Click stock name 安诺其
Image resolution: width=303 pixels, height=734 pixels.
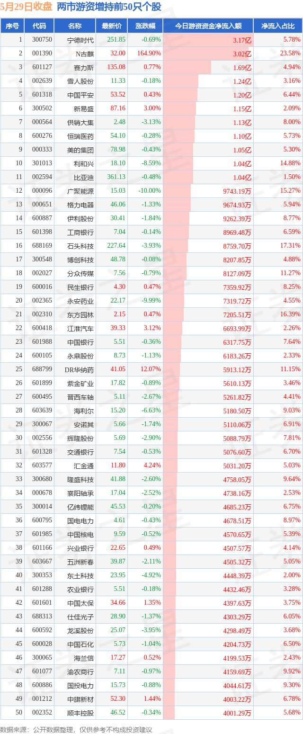pos(84,424)
